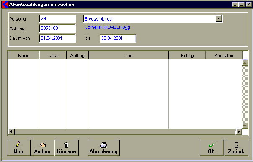Focus the Auftrag field containing 9853168
Image resolution: width=253 pixels, height=162 pixels.
click(57, 28)
